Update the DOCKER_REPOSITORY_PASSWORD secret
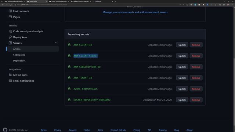235x132 pixels. (182, 100)
